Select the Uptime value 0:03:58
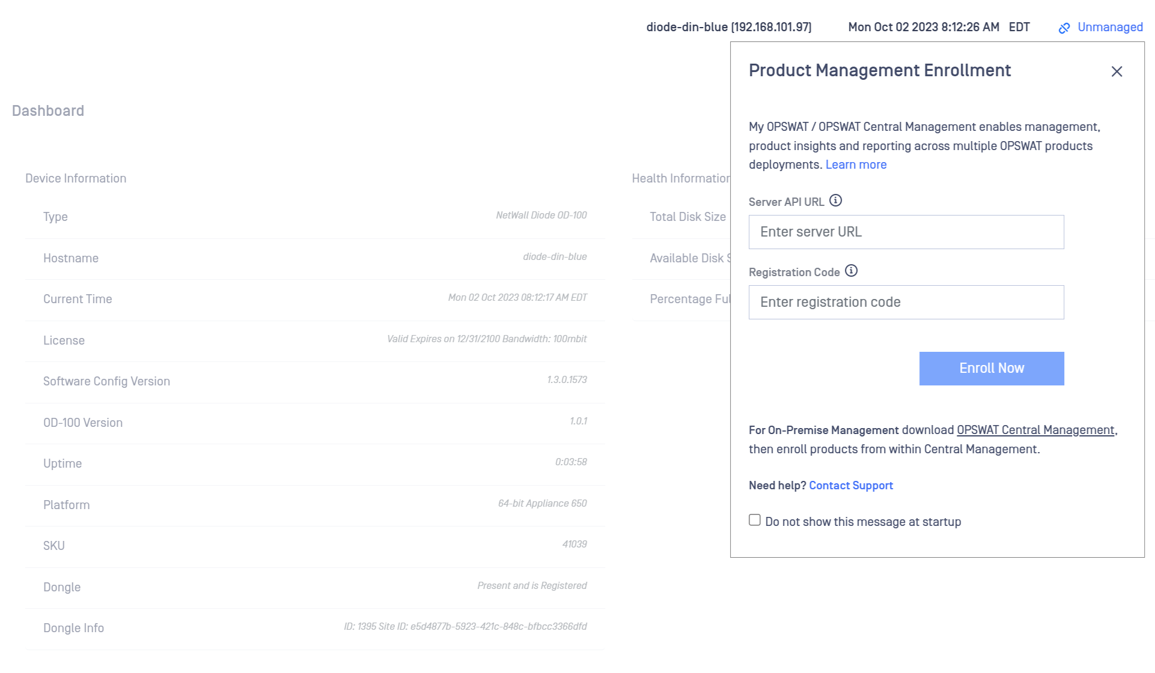 point(571,462)
